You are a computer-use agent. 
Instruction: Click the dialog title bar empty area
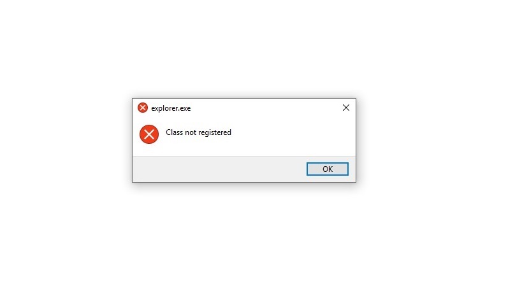[x=265, y=108]
